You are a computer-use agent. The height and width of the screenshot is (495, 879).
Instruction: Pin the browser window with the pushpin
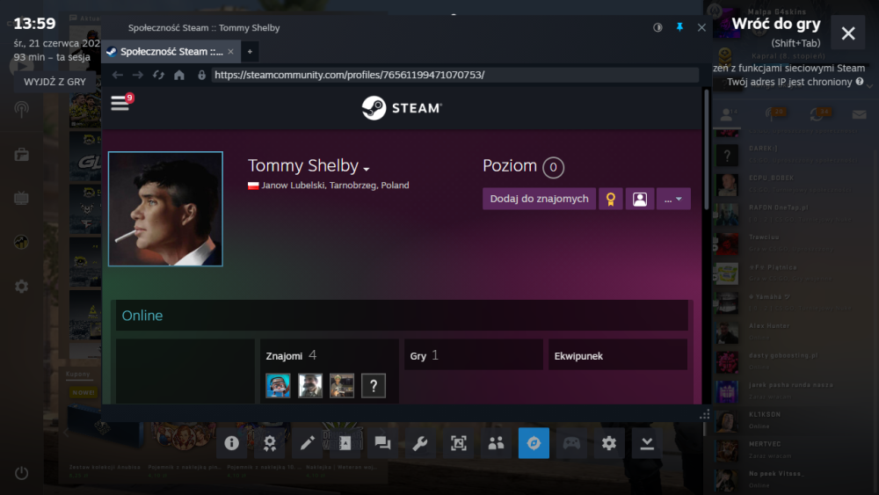(x=679, y=27)
